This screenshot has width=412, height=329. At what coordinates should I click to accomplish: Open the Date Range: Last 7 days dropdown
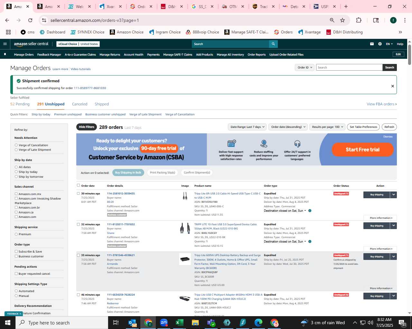pyautogui.click(x=247, y=127)
